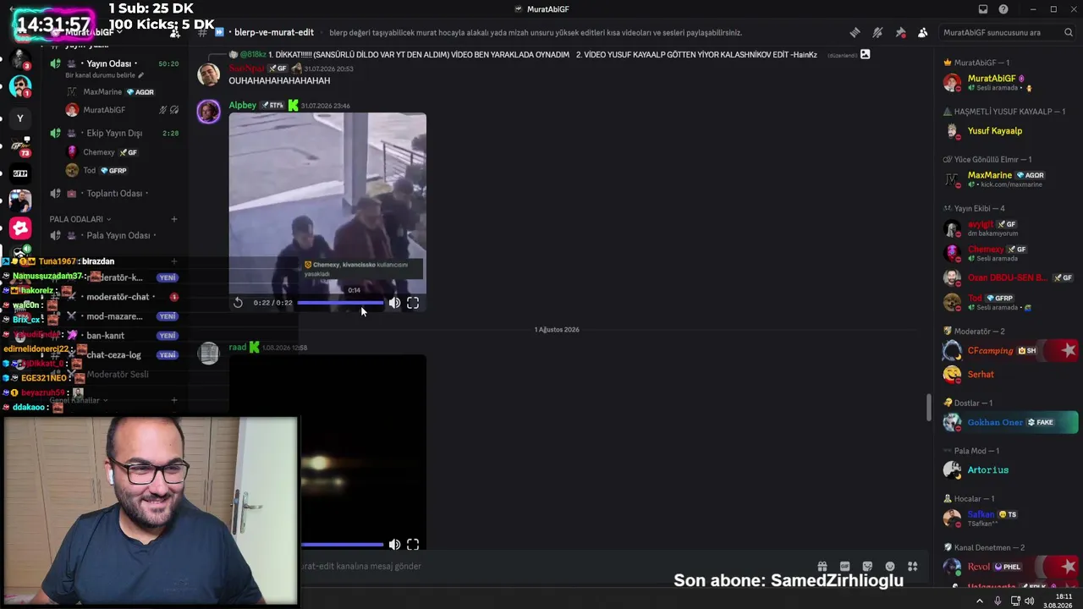Open the mod-mazare channel

click(x=114, y=316)
